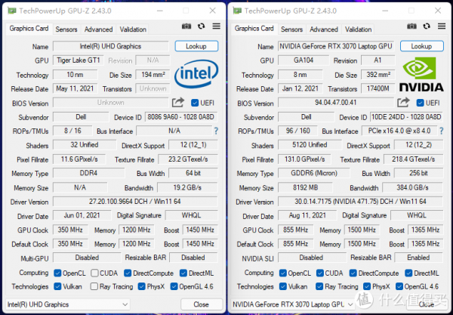Select Graphics Card tab in Intel window

29,29
